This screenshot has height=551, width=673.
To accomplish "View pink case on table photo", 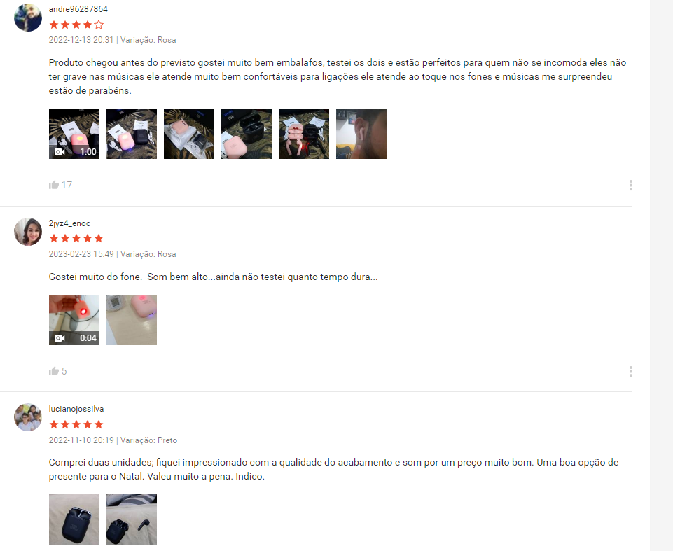I will [x=132, y=320].
